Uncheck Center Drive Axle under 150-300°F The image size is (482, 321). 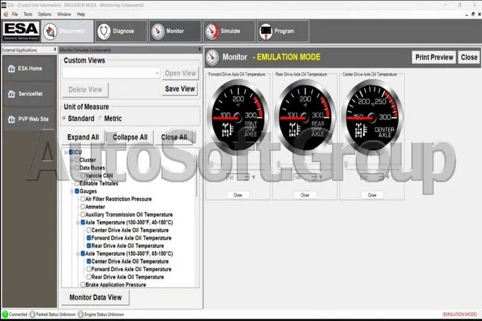pos(89,262)
